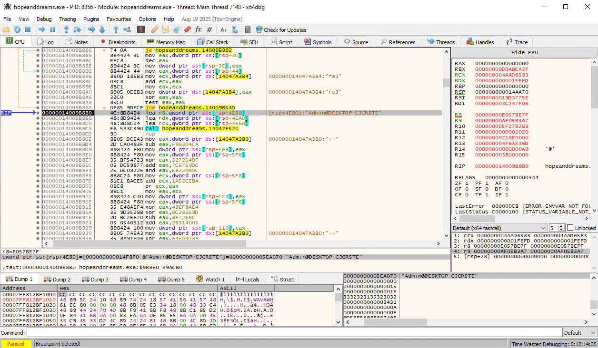Click the Pause execution toolbar icon
598x348 pixels.
tap(53, 29)
